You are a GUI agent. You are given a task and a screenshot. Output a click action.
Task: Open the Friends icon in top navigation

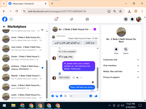pos(72,19)
